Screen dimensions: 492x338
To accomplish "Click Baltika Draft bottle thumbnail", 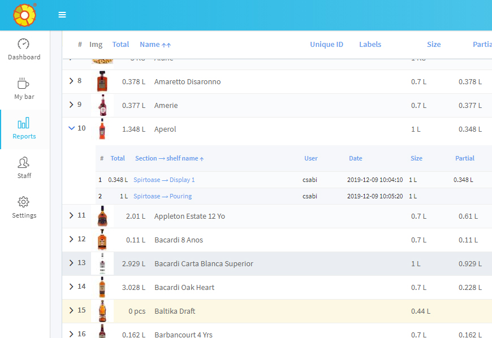I will 102,311.
